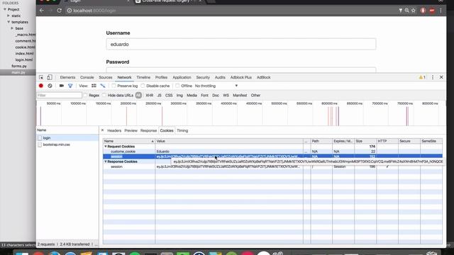Click the capture screenshots camera icon
454x255 pixels.
point(62,86)
